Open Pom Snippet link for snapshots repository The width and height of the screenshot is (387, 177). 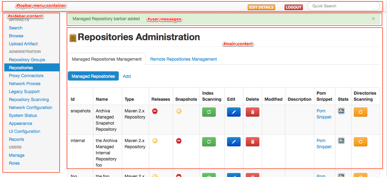tap(324, 114)
